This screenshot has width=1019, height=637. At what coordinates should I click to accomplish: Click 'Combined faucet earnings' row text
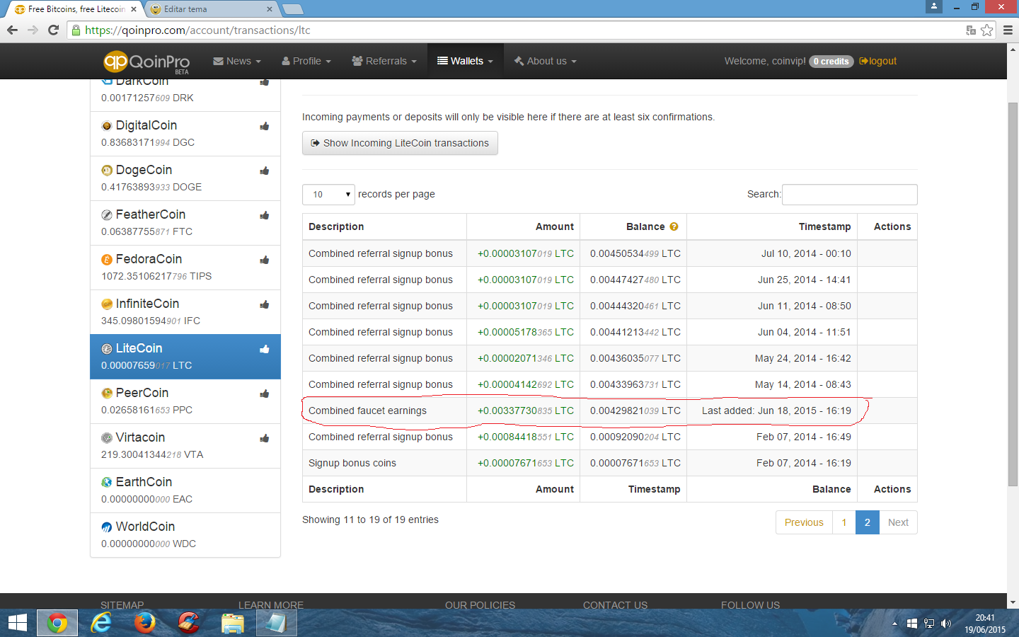(367, 411)
